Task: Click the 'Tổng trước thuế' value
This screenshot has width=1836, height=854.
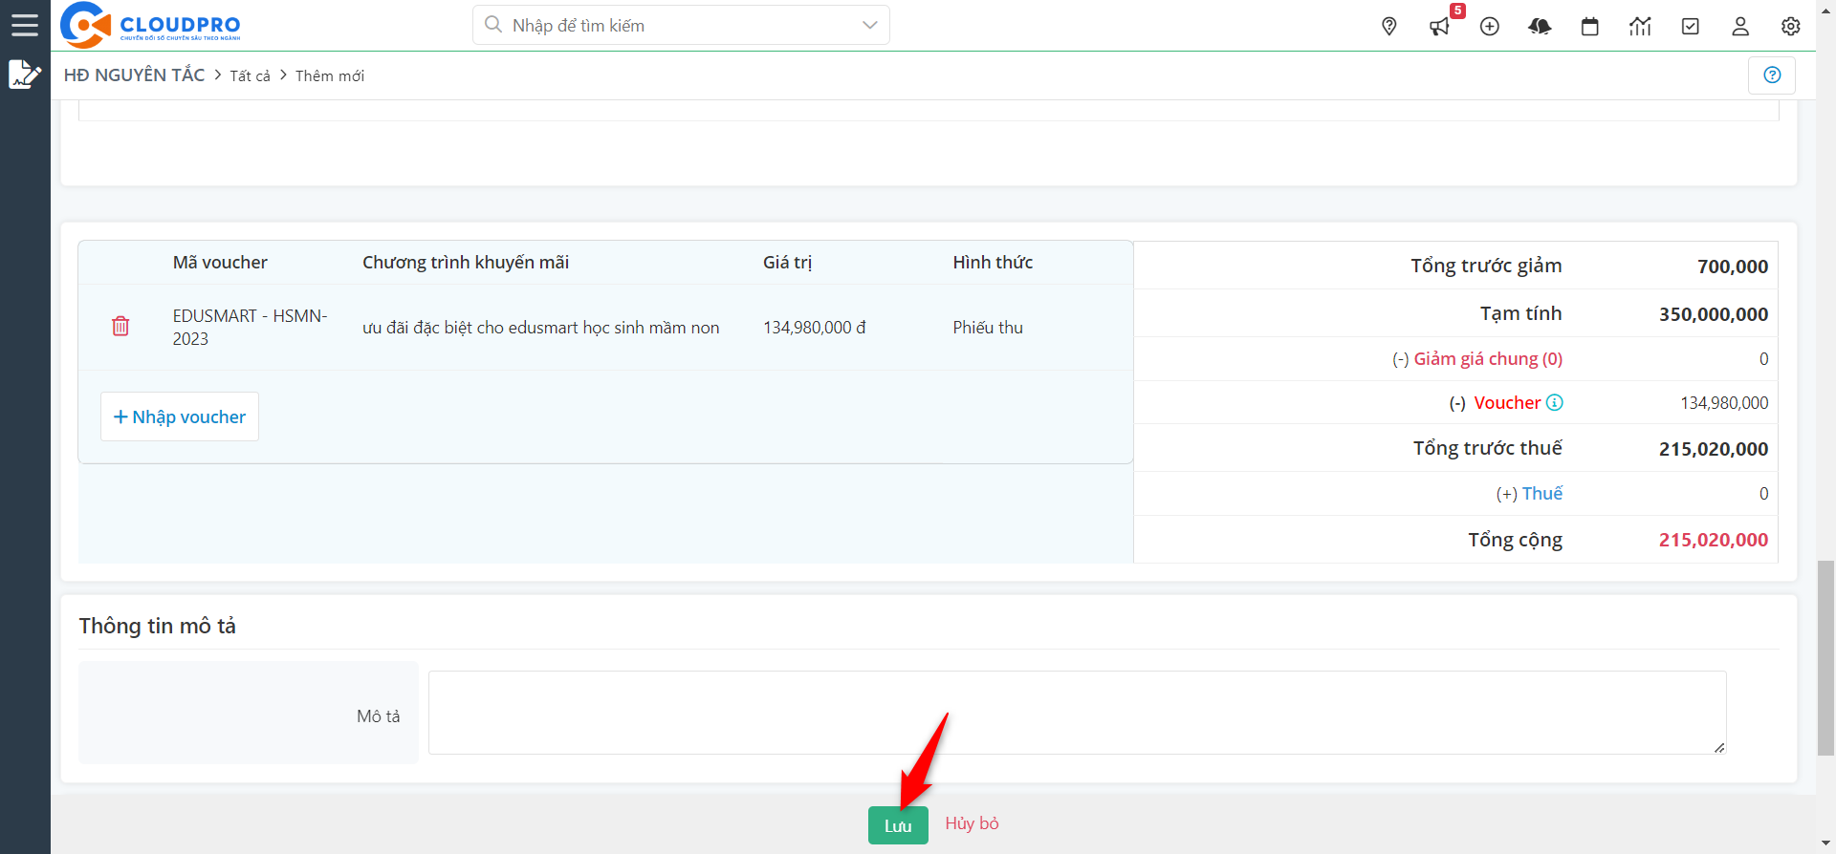Action: coord(1714,449)
